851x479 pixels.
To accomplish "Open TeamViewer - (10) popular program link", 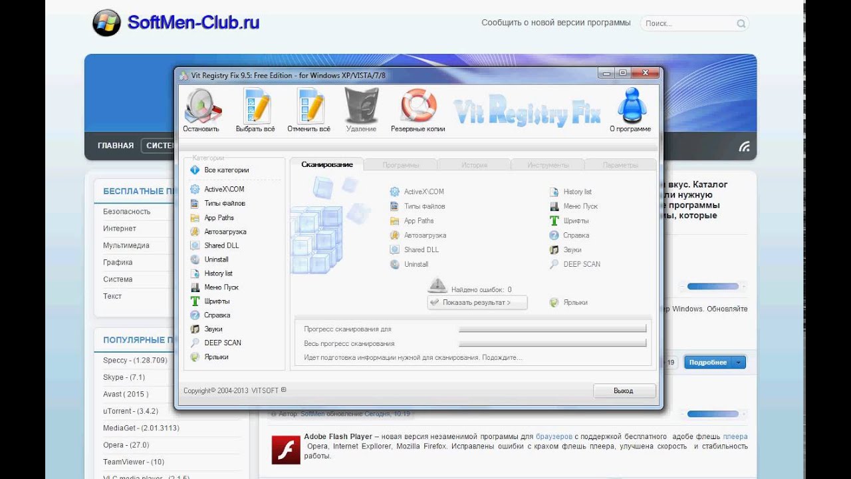I will click(134, 462).
